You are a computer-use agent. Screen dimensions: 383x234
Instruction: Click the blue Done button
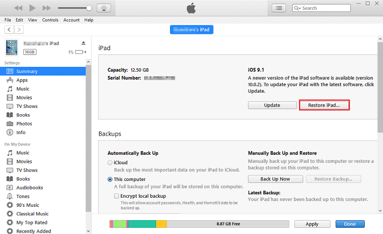350,224
